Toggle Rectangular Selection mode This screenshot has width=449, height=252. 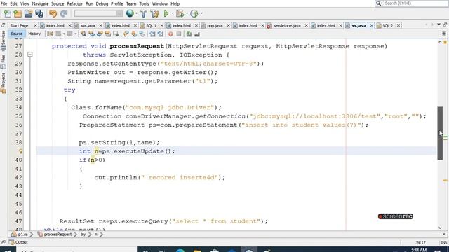pyautogui.click(x=116, y=34)
